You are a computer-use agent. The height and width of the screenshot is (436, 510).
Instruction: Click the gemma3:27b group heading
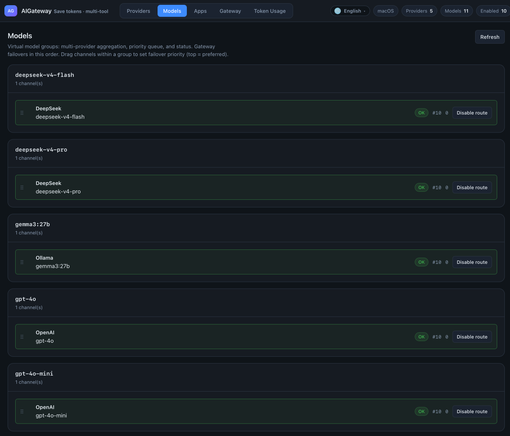pos(32,224)
